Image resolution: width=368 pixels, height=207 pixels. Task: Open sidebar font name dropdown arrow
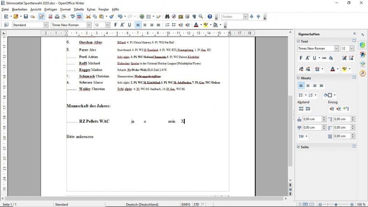tap(337, 48)
